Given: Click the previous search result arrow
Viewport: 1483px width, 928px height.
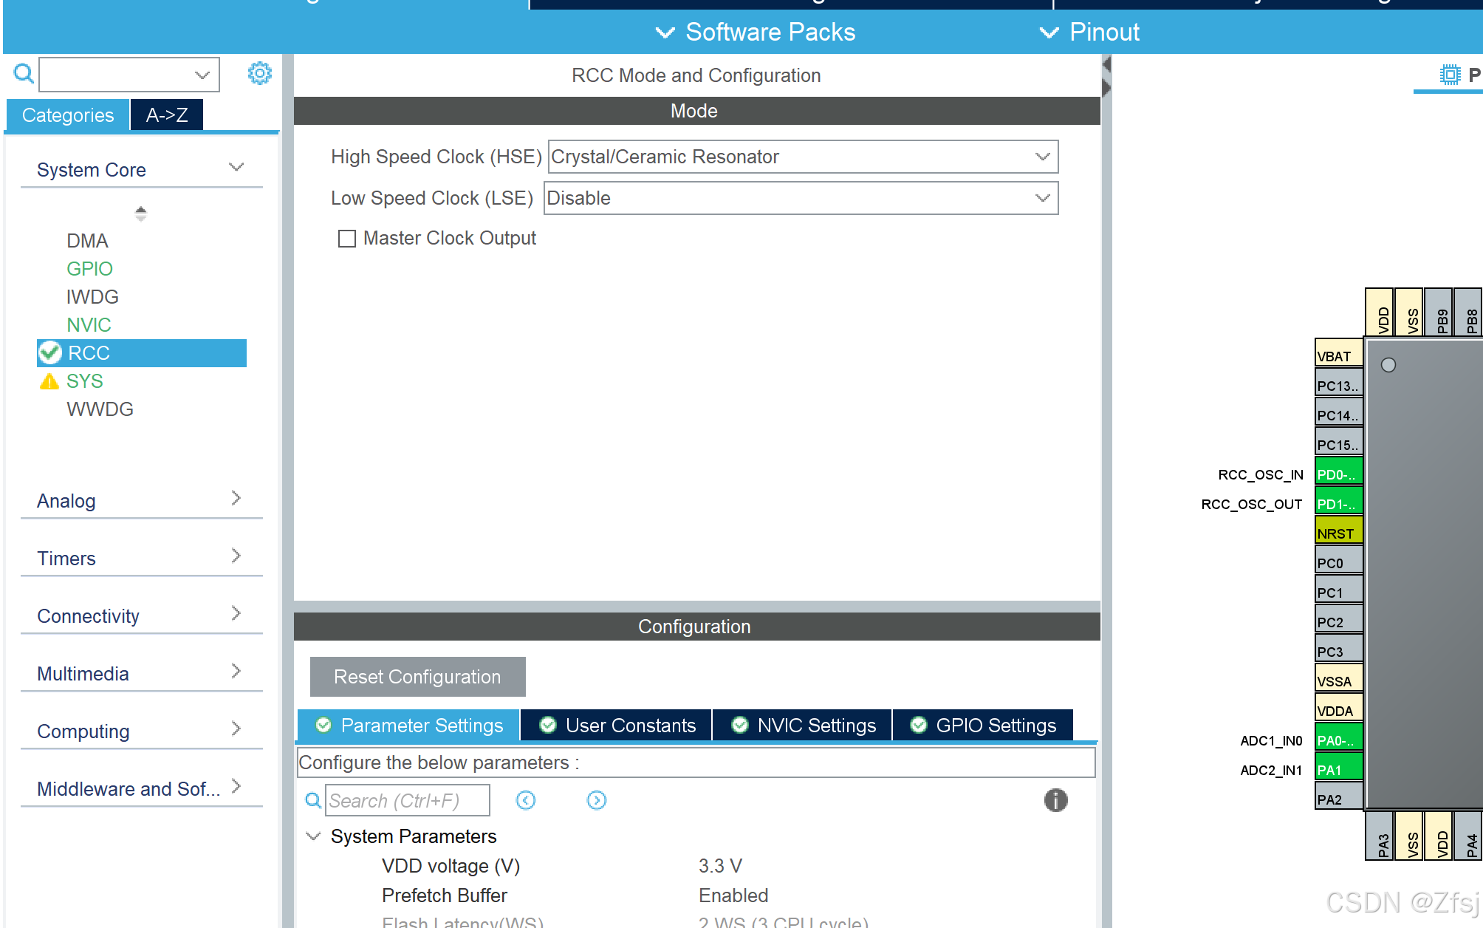Looking at the screenshot, I should (526, 800).
